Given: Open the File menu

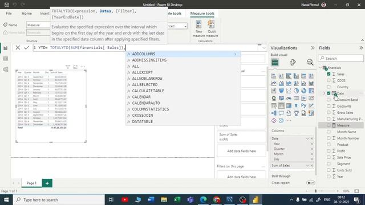Looking at the screenshot, I should click(x=9, y=14).
